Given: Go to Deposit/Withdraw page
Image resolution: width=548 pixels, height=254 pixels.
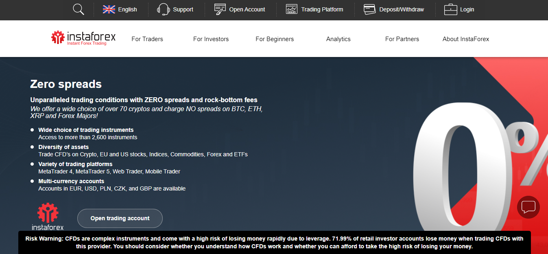Looking at the screenshot, I should click(402, 9).
